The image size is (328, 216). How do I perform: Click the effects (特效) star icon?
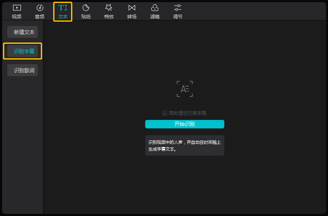[x=109, y=8]
